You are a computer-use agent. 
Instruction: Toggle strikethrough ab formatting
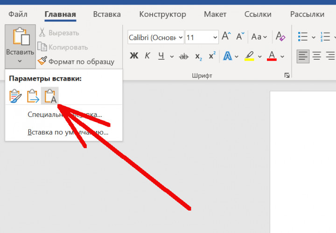click(184, 56)
